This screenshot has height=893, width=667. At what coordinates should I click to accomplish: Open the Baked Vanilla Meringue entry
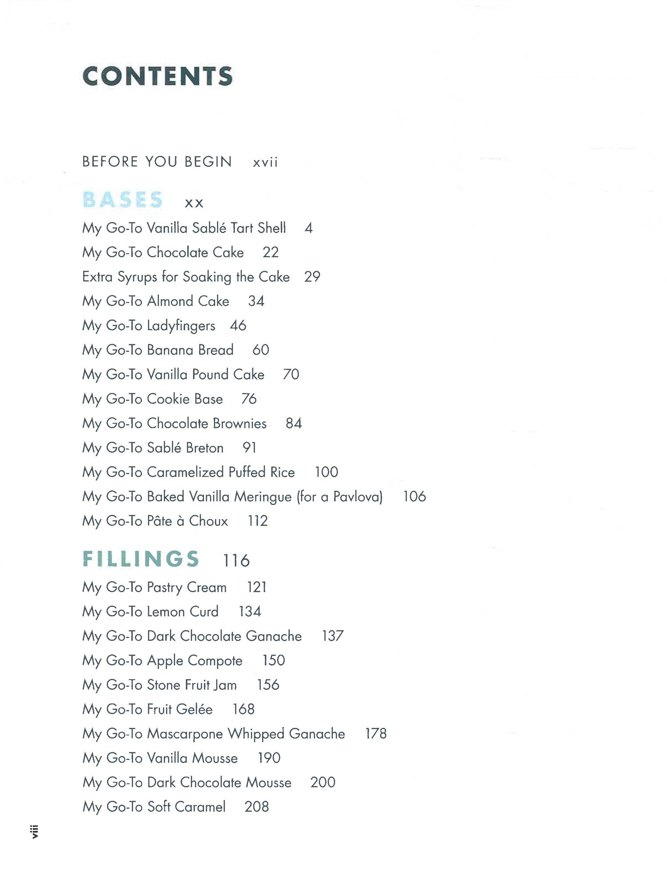(232, 497)
